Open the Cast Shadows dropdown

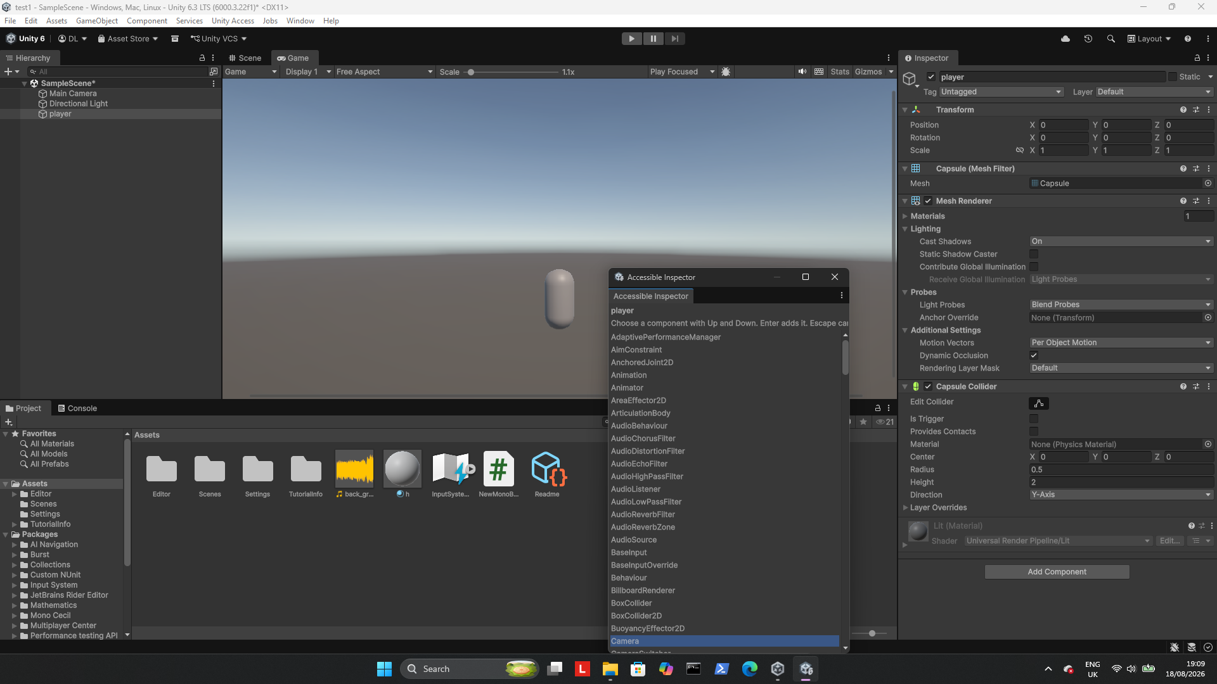[x=1121, y=241]
